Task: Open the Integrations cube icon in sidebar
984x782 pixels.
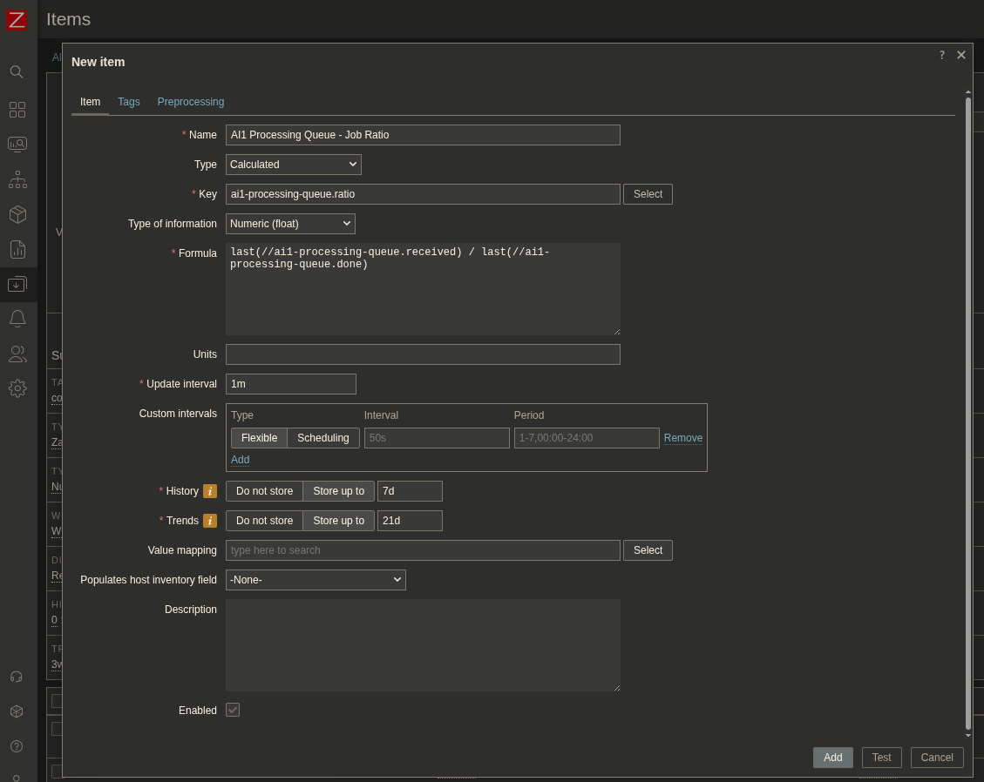Action: click(17, 711)
